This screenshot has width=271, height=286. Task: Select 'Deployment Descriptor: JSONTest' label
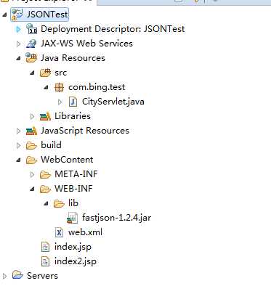[x=113, y=29]
